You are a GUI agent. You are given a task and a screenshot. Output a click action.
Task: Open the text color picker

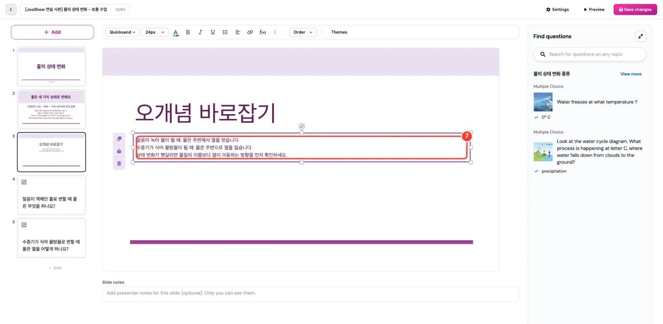point(176,32)
